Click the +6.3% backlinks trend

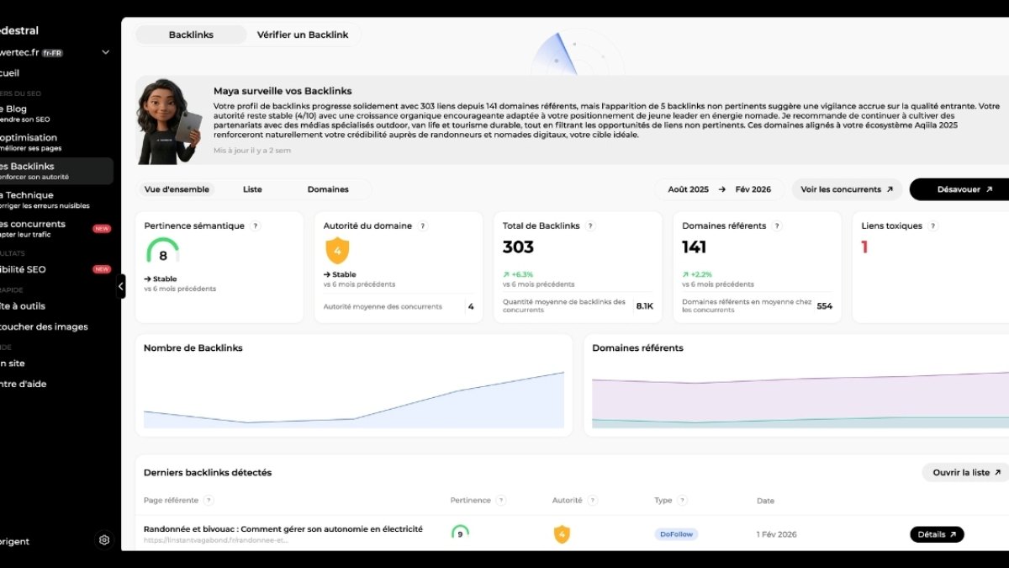518,274
